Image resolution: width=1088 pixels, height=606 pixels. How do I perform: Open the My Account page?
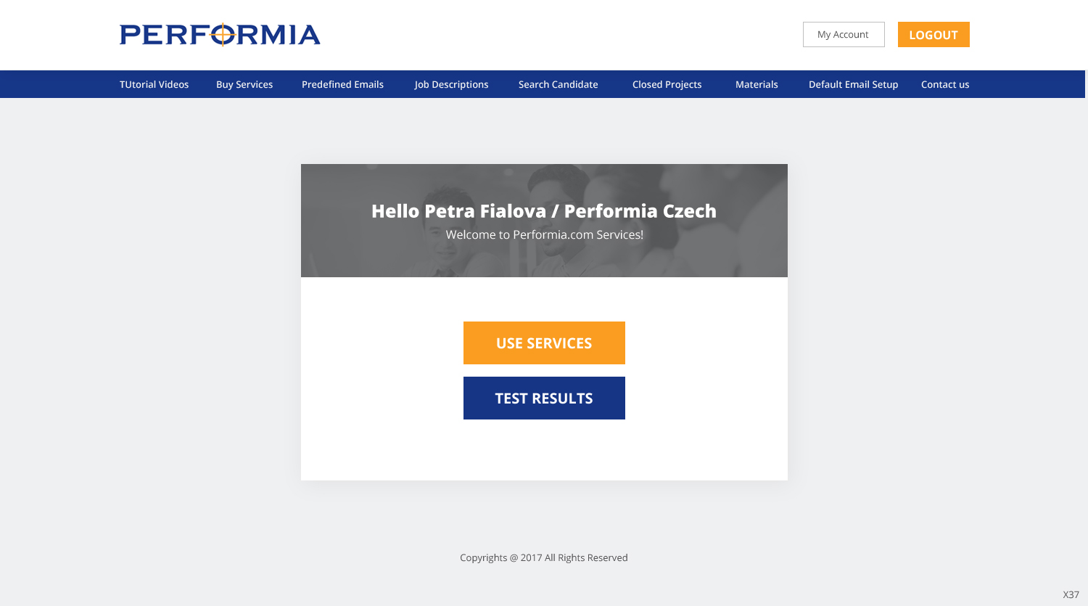(843, 34)
